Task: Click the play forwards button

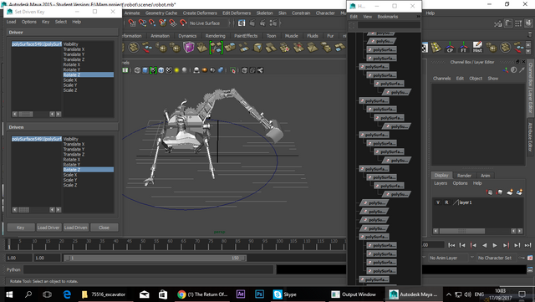Action: pyautogui.click(x=495, y=245)
